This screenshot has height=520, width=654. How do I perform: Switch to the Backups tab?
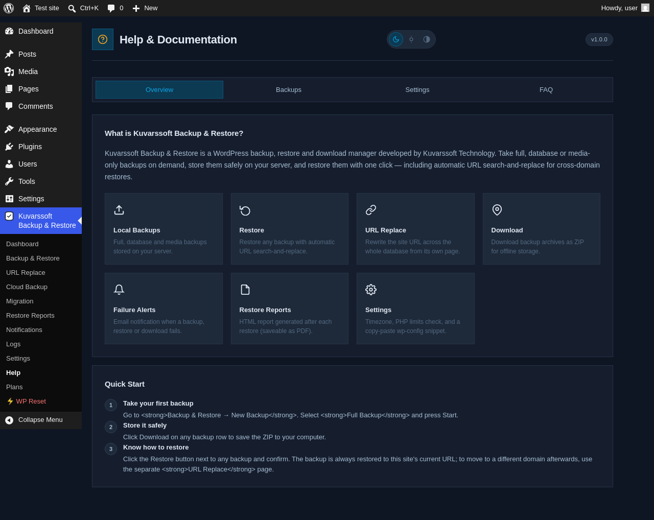[289, 89]
